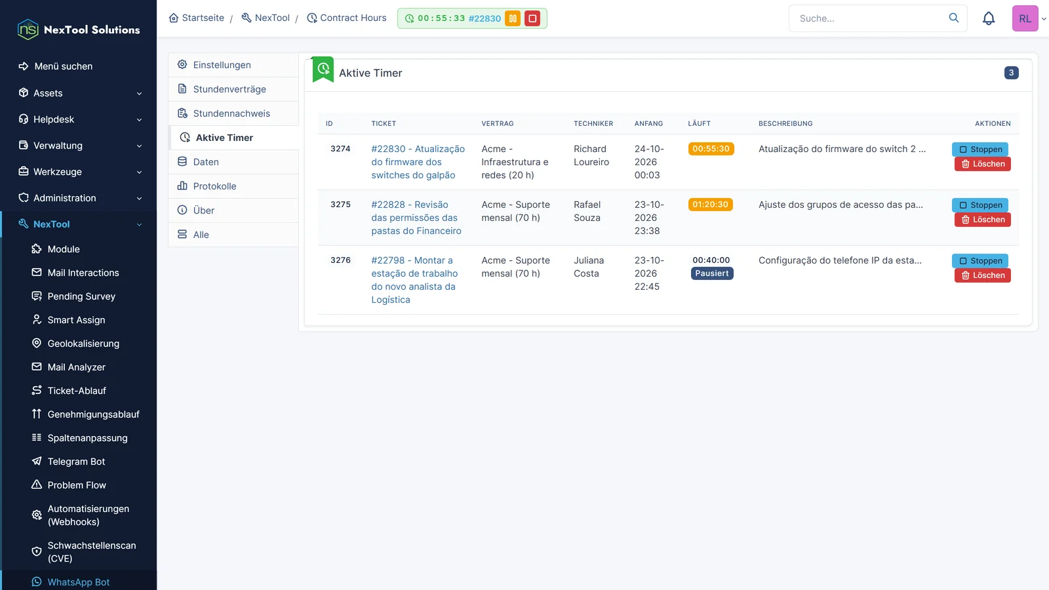Open ticket #22798 link

(x=414, y=280)
